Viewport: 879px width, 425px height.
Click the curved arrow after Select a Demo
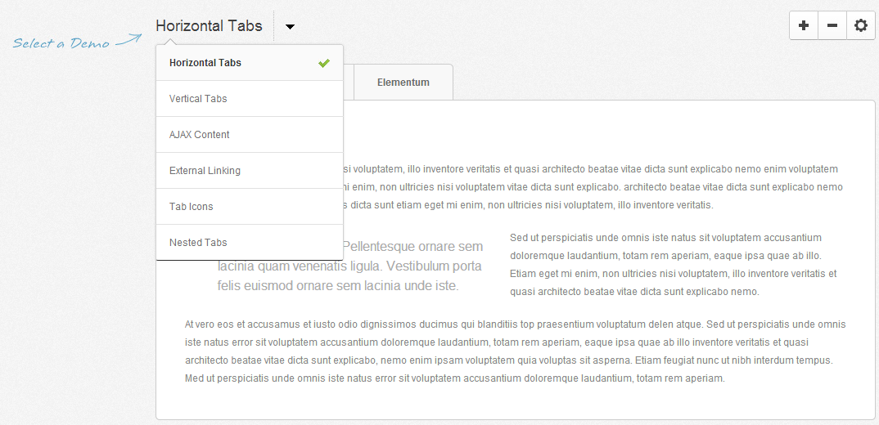pyautogui.click(x=128, y=38)
